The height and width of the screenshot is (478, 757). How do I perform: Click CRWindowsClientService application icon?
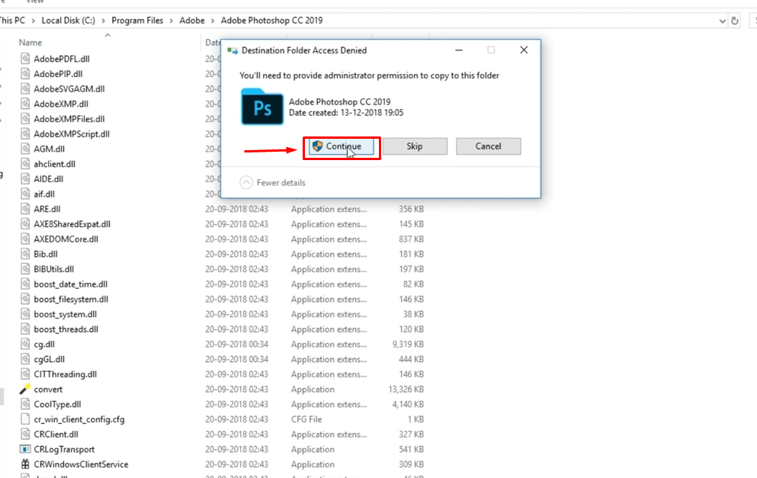[25, 464]
